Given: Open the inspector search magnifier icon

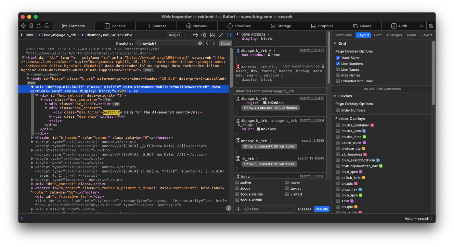Looking at the screenshot, I should (x=422, y=26).
